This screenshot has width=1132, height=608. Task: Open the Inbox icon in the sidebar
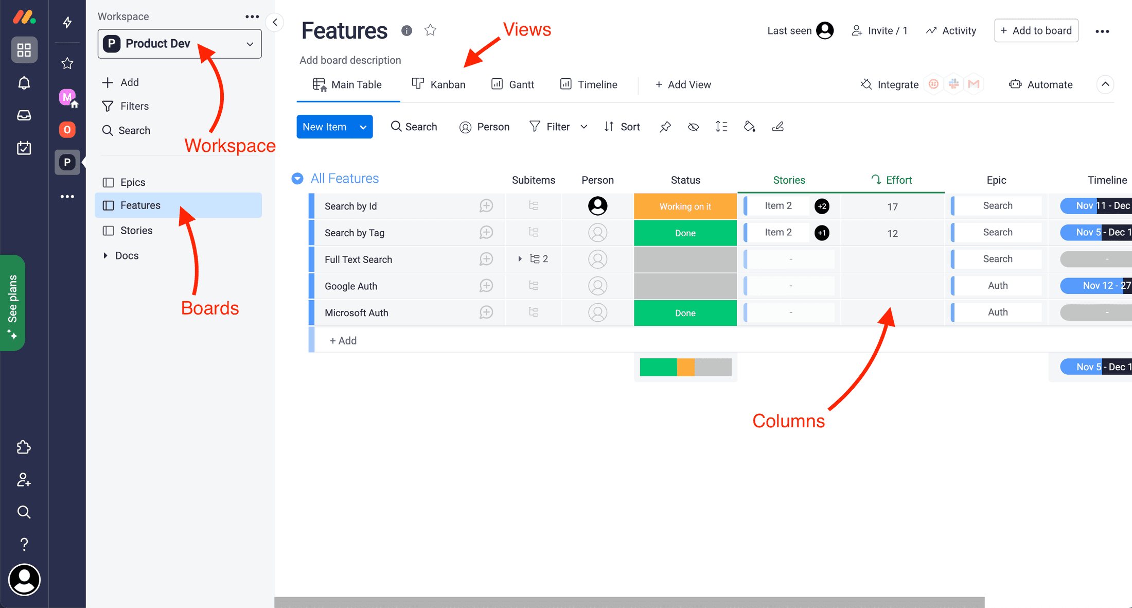24,115
